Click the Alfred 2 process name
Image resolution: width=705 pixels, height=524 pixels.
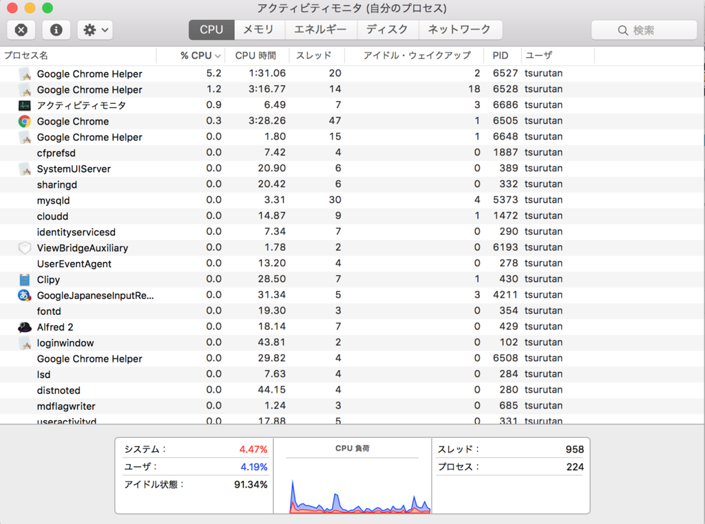55,327
